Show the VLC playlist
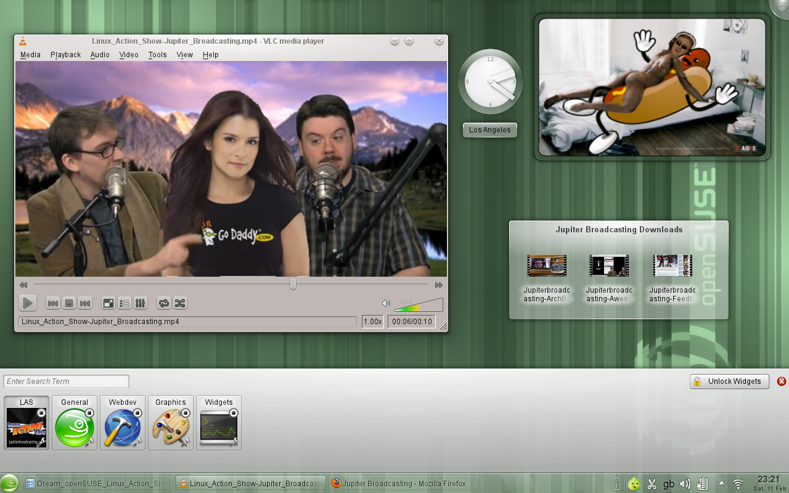Viewport: 789px width, 493px height. (125, 303)
